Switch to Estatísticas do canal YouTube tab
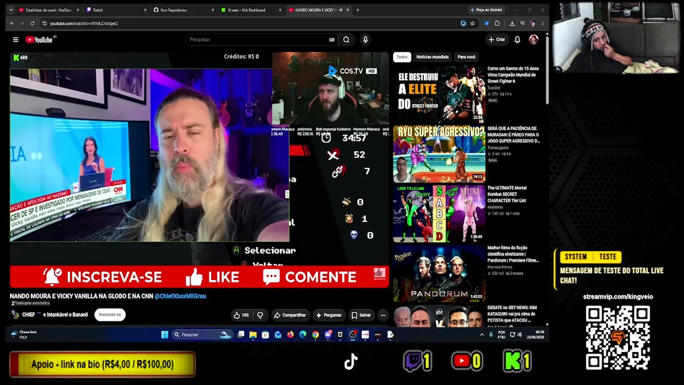Viewport: 684px width, 385px height. pyautogui.click(x=49, y=10)
